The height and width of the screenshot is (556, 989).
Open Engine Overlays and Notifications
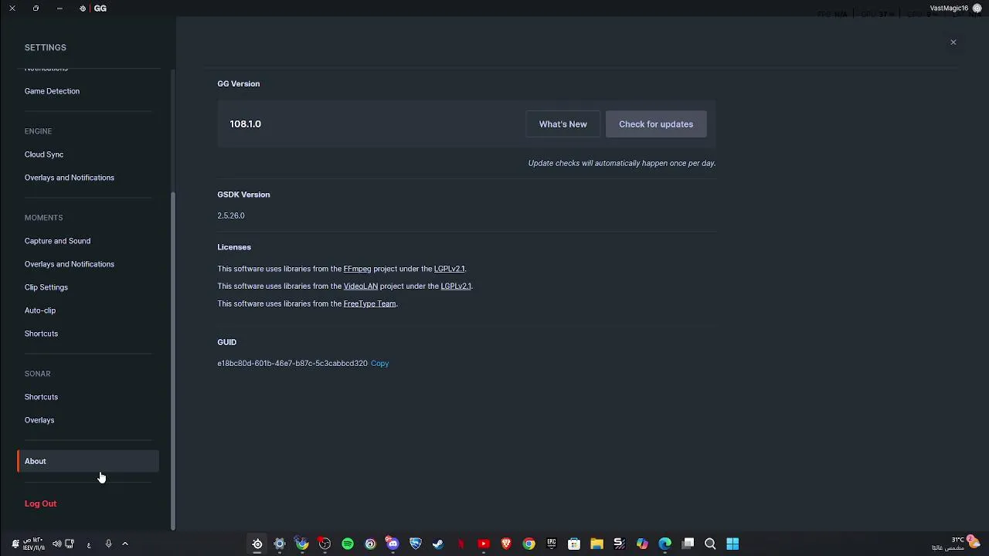[x=69, y=178]
